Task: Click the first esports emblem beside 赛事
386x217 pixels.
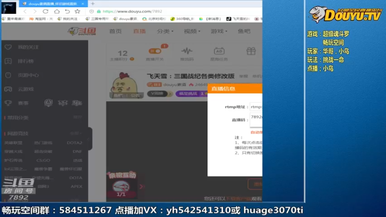Action: tap(49, 103)
